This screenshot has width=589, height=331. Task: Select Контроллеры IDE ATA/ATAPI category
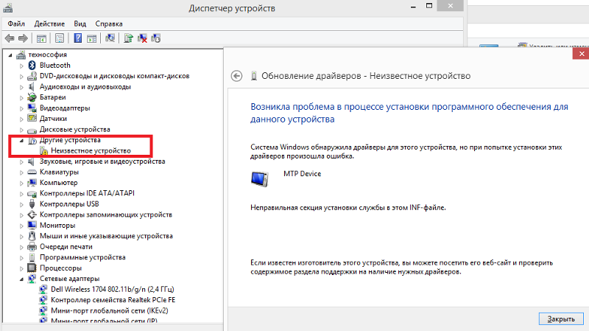click(87, 193)
